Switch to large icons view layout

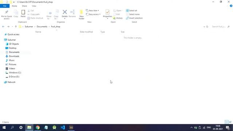pos(230,122)
